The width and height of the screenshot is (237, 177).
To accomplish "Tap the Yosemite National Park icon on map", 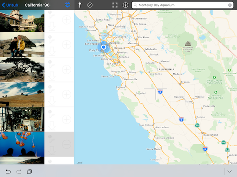I will tap(188, 44).
